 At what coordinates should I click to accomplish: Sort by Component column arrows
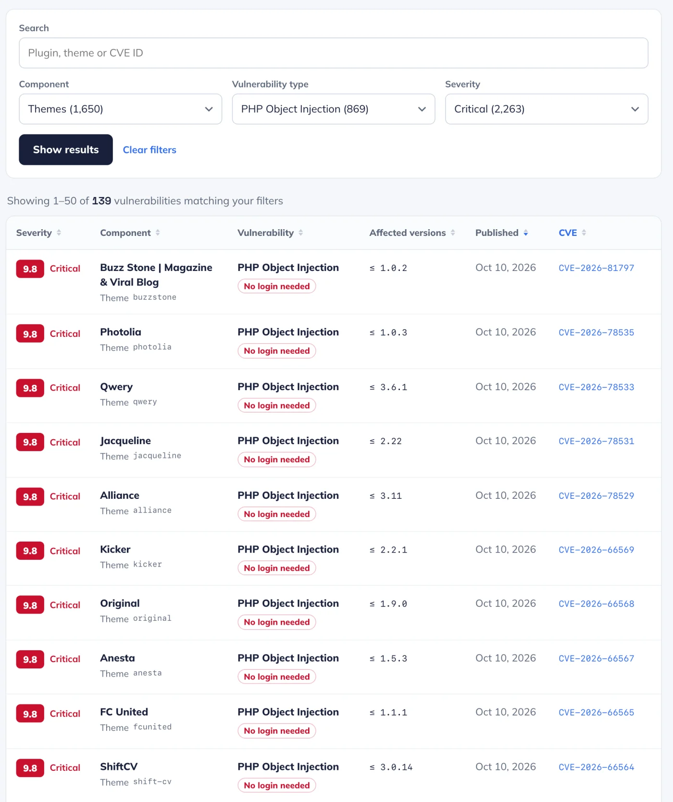(x=158, y=233)
